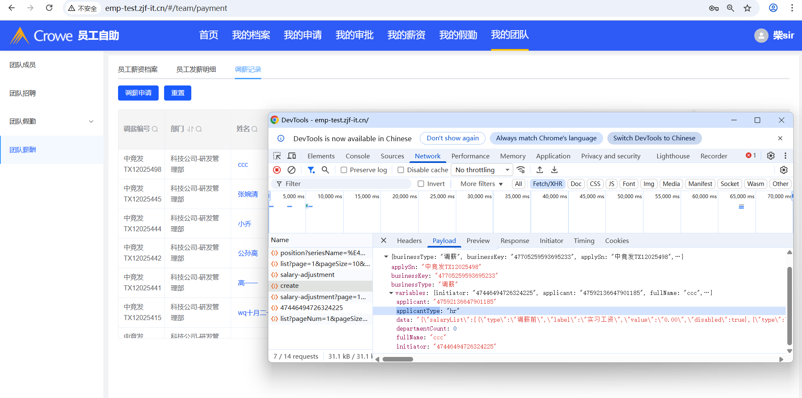Tick the Invert filter checkbox
Viewport: 802px width, 398px height.
click(421, 184)
